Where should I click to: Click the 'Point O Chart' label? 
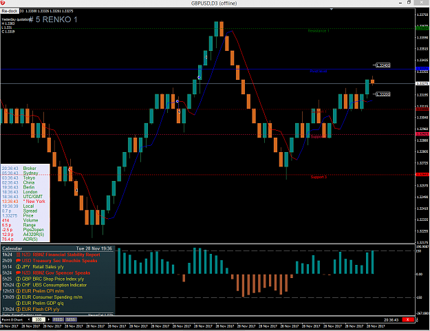click(12, 320)
